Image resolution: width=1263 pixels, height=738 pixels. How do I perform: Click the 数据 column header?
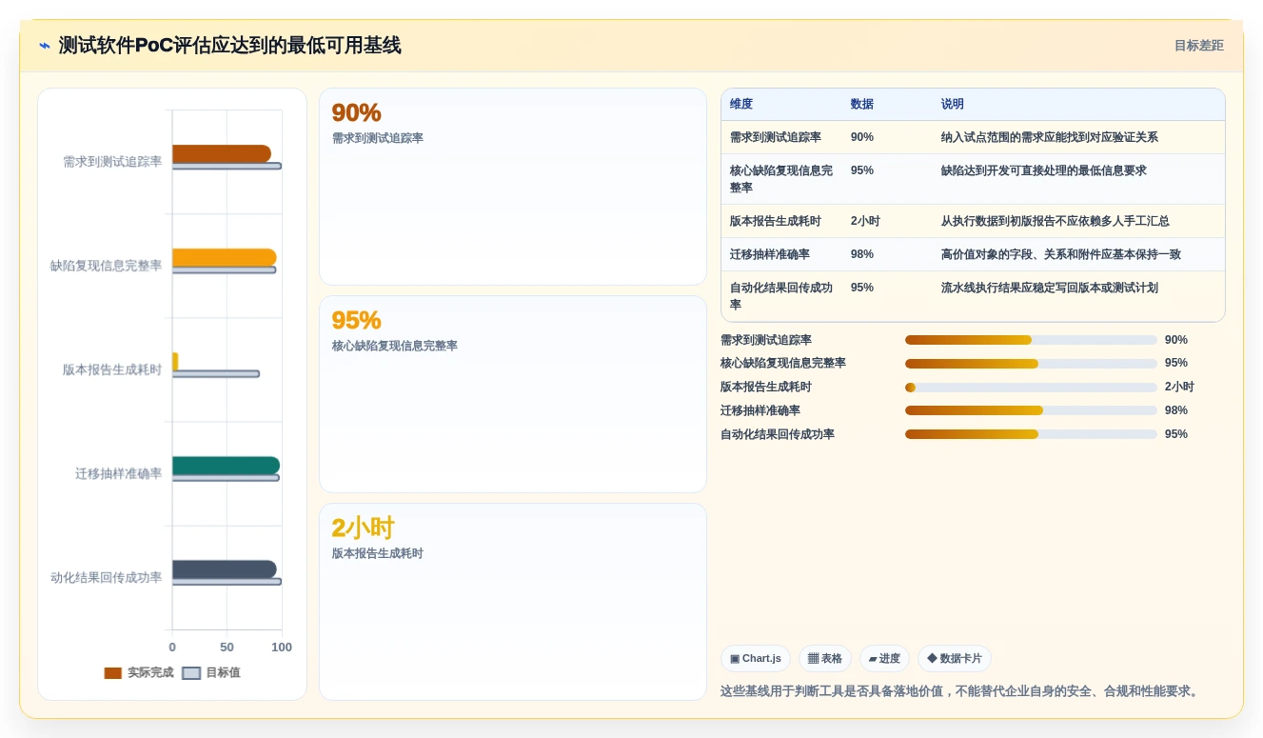pos(862,104)
